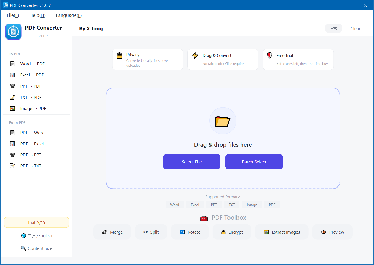Click the 'Drag & drop files here' text

[x=223, y=145]
